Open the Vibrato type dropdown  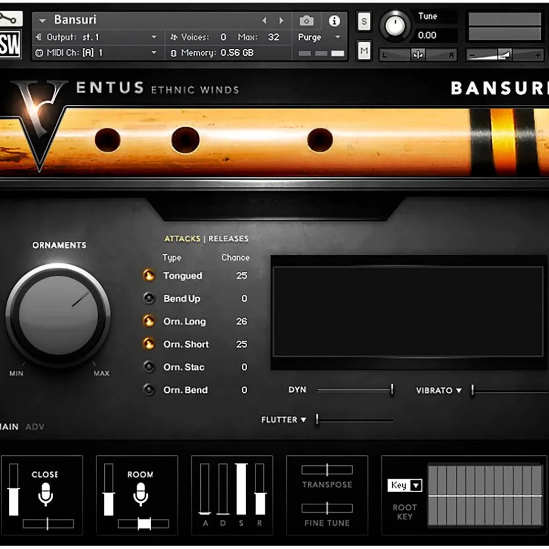(459, 391)
